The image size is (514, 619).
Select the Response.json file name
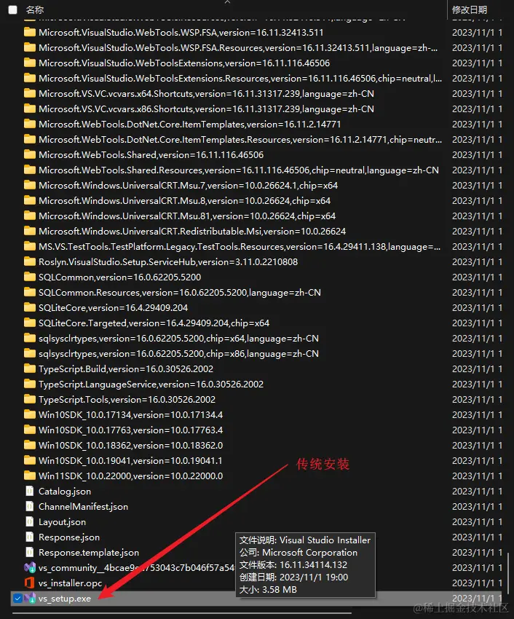[69, 537]
